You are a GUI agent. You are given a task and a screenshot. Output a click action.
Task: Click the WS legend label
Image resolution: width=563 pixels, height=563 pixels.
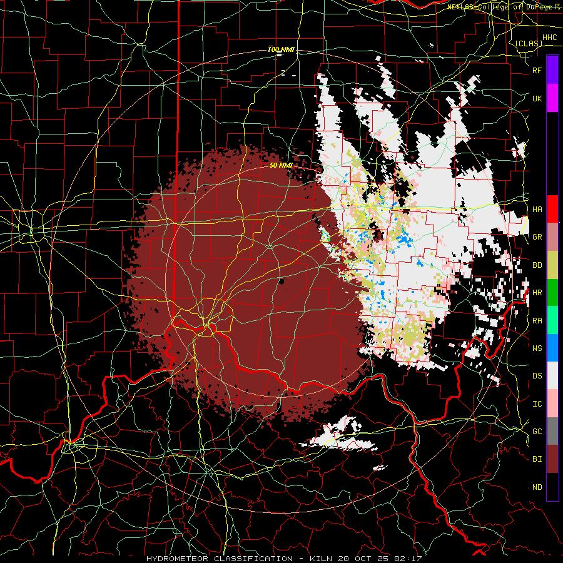pyautogui.click(x=537, y=348)
